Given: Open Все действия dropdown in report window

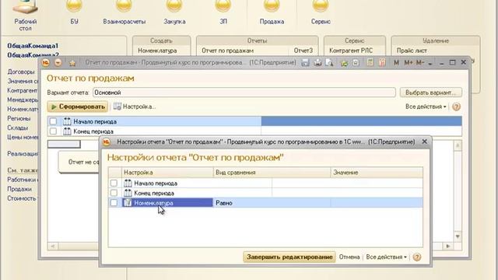Looking at the screenshot, I should tap(426, 107).
